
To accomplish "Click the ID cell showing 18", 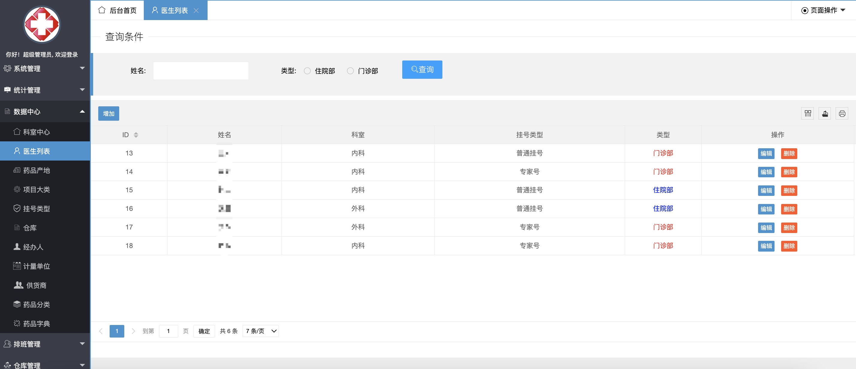I will click(x=129, y=246).
